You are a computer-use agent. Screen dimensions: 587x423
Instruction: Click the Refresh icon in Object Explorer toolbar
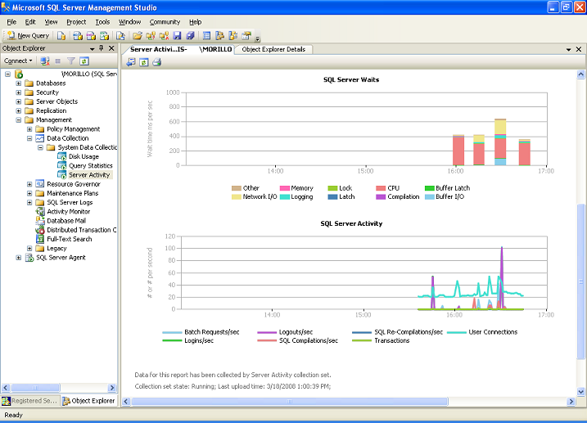click(84, 61)
